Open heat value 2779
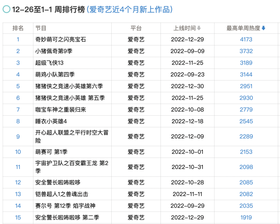Image resolution: width=280 pixels, height=224 pixels. (x=246, y=110)
